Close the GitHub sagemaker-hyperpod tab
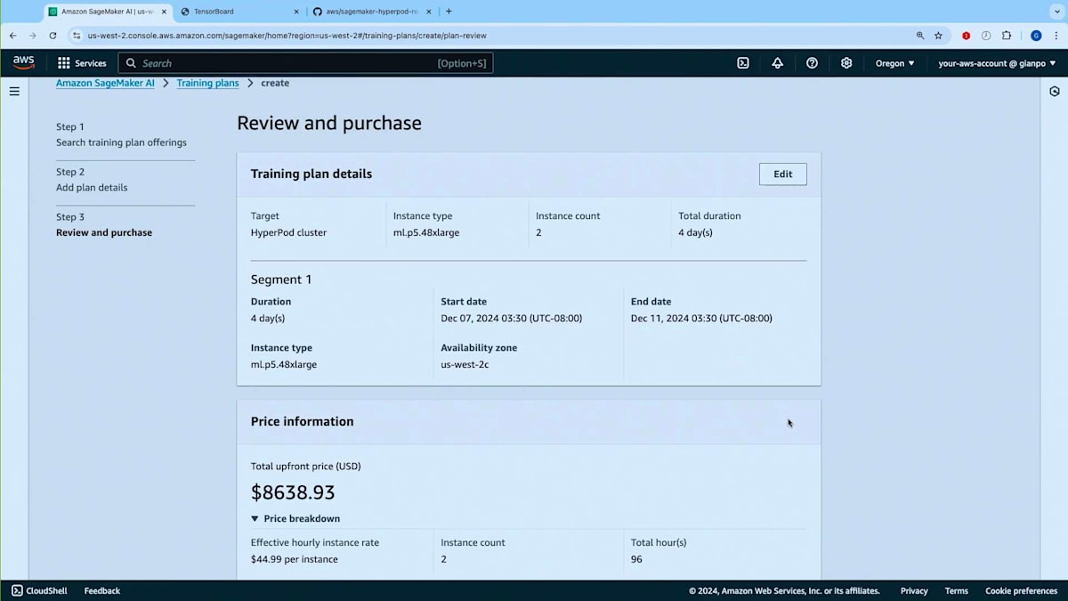The image size is (1068, 601). tap(429, 12)
